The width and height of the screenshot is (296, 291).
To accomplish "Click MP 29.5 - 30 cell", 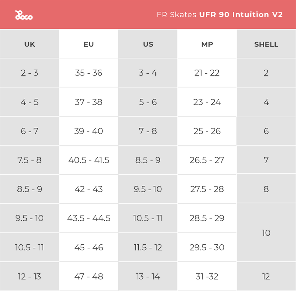I will (x=207, y=247).
